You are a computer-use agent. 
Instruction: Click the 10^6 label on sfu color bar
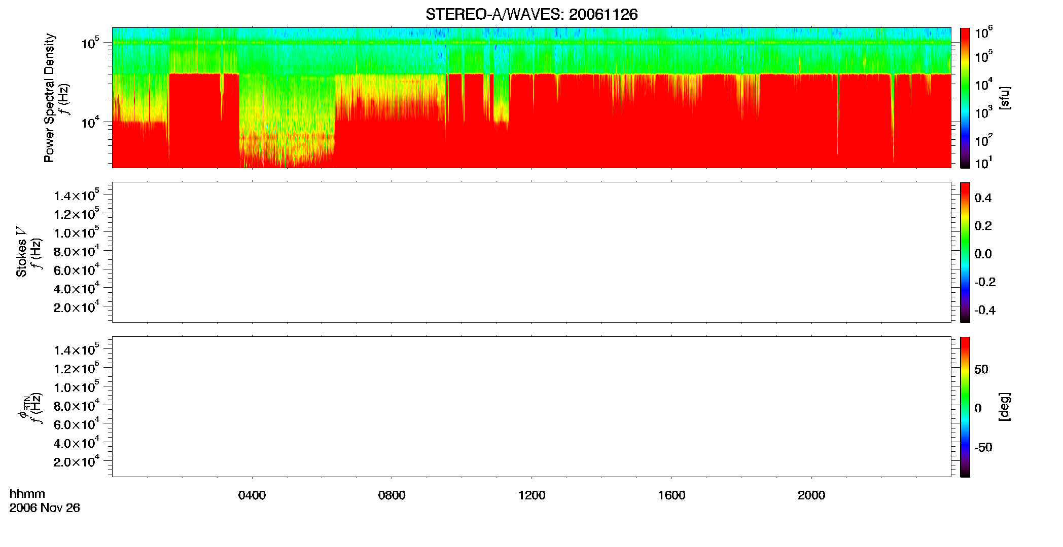point(983,33)
